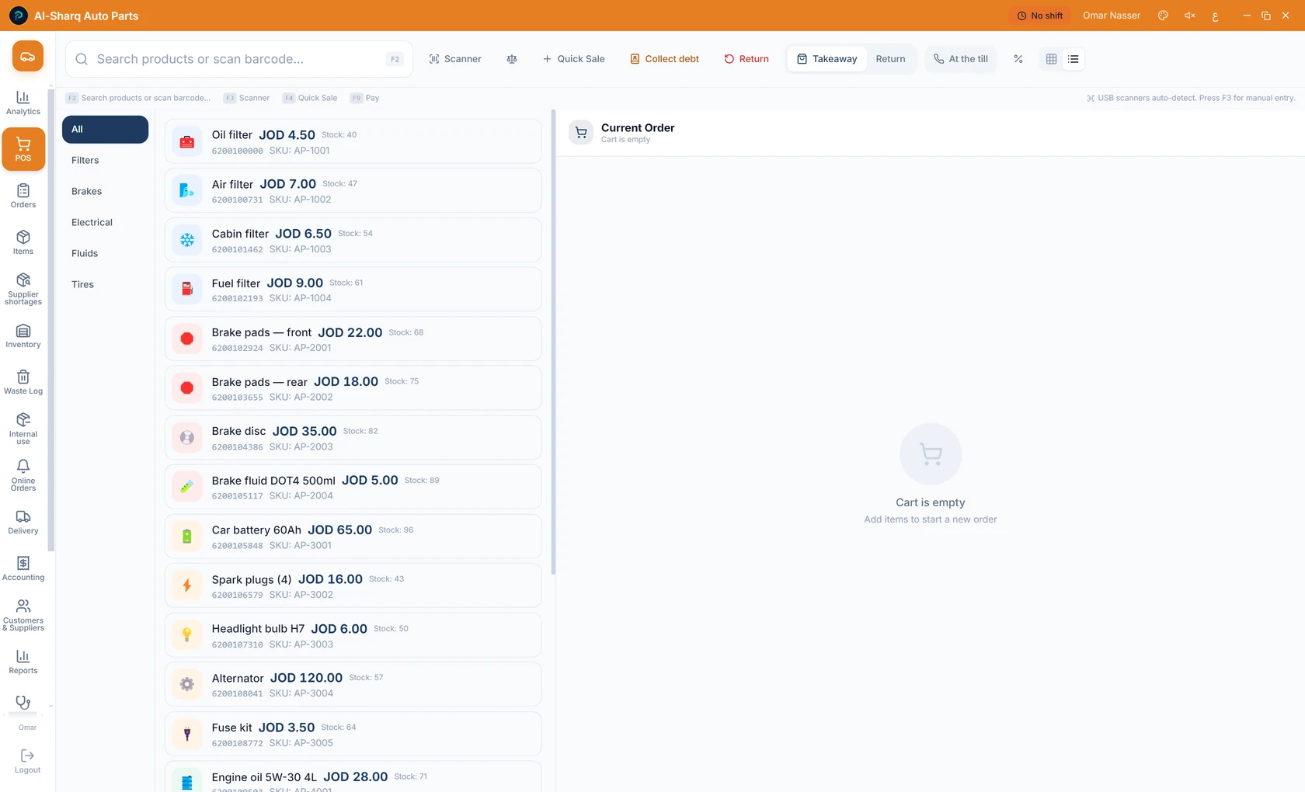Add Cabin filter to the cart
This screenshot has width=1305, height=792.
point(353,240)
